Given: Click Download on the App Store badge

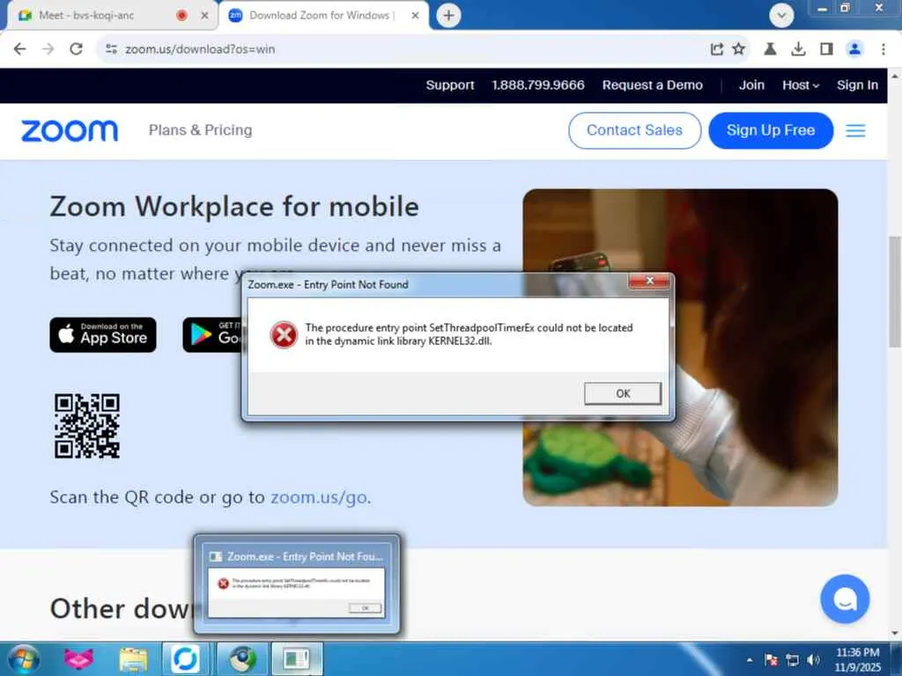Looking at the screenshot, I should 103,334.
